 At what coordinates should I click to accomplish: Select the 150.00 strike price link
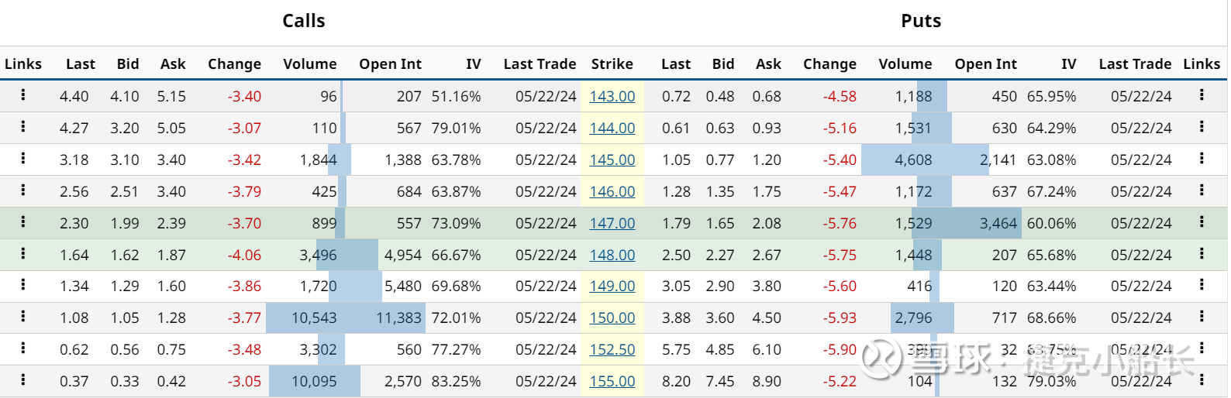click(x=612, y=318)
